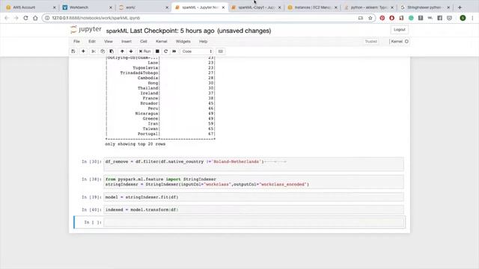Copy selected cells icon in toolbar
Viewport: 479px width, 269px height.
[103, 52]
